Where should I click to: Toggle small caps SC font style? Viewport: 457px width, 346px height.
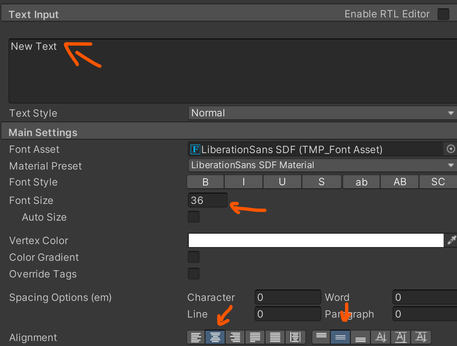tap(438, 182)
